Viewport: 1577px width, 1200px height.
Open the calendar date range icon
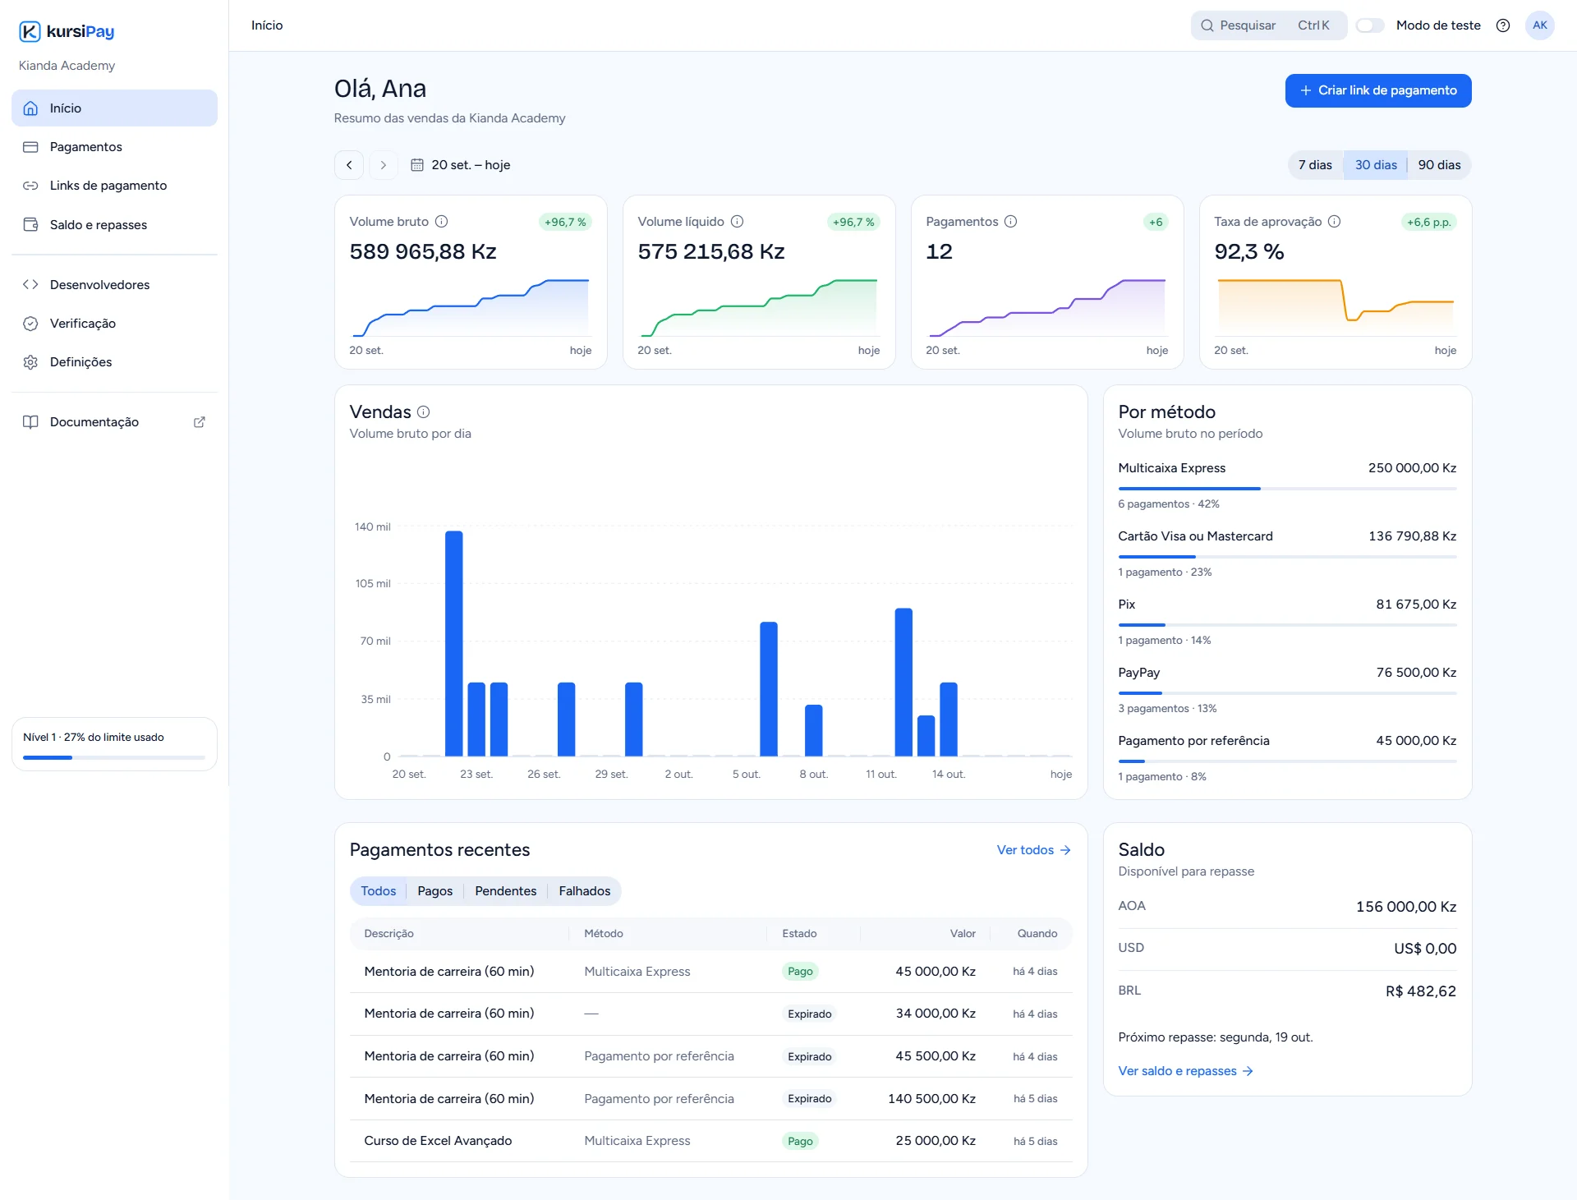pos(417,165)
